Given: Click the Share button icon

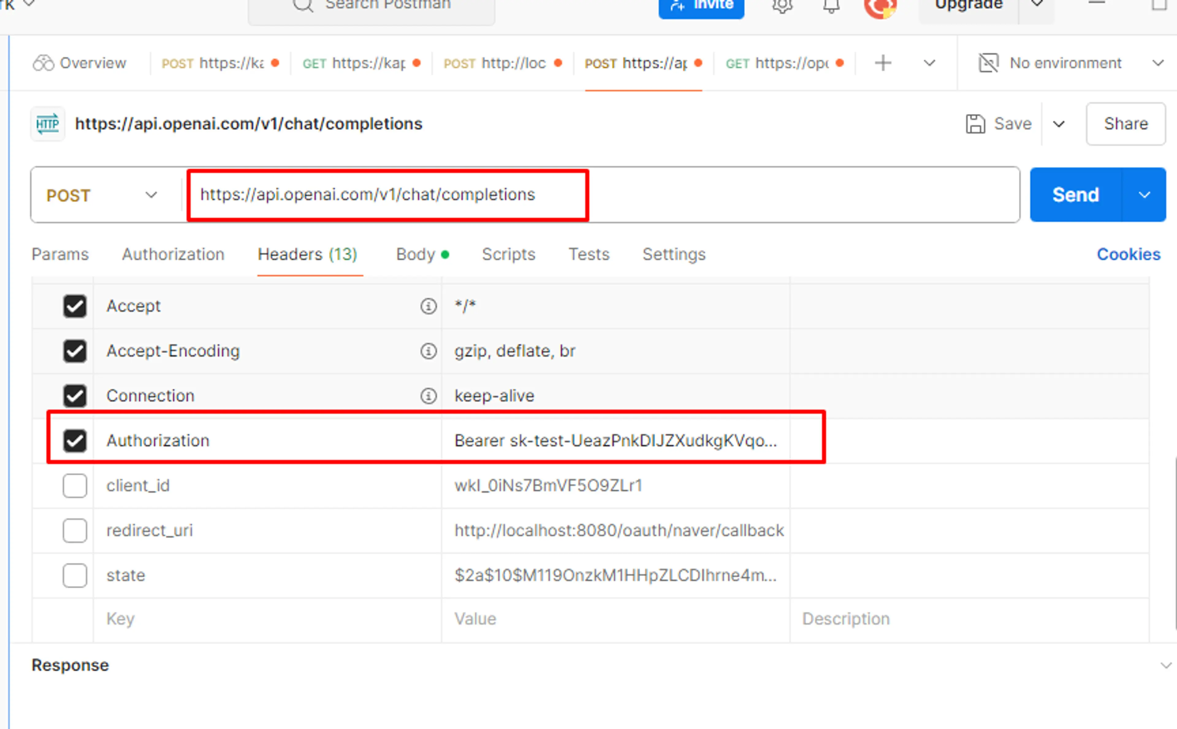Looking at the screenshot, I should tap(1126, 123).
